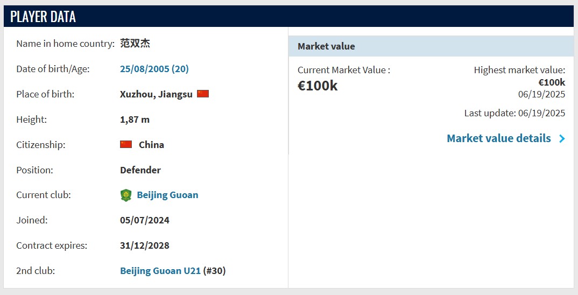Open the date of birth 25/08/2005 link
This screenshot has width=578, height=295.
click(x=154, y=69)
